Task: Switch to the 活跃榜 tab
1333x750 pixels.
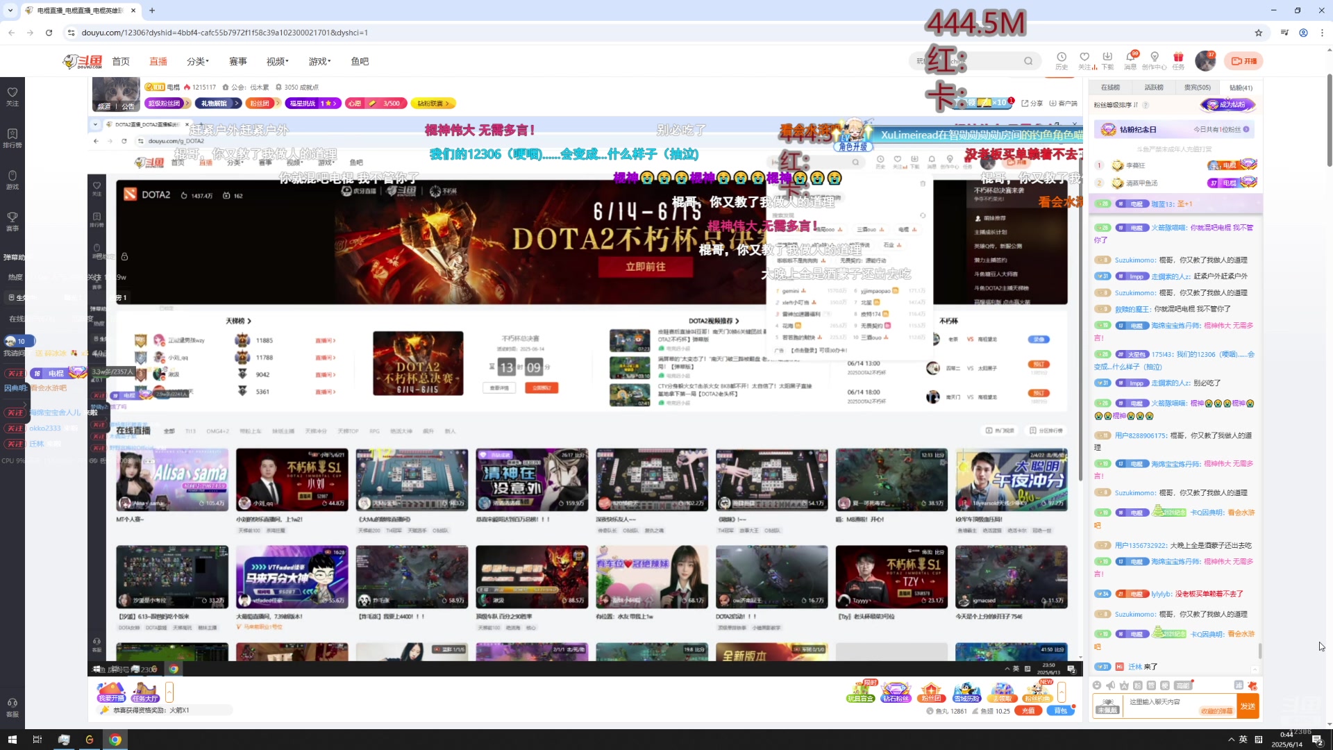Action: point(1154,87)
